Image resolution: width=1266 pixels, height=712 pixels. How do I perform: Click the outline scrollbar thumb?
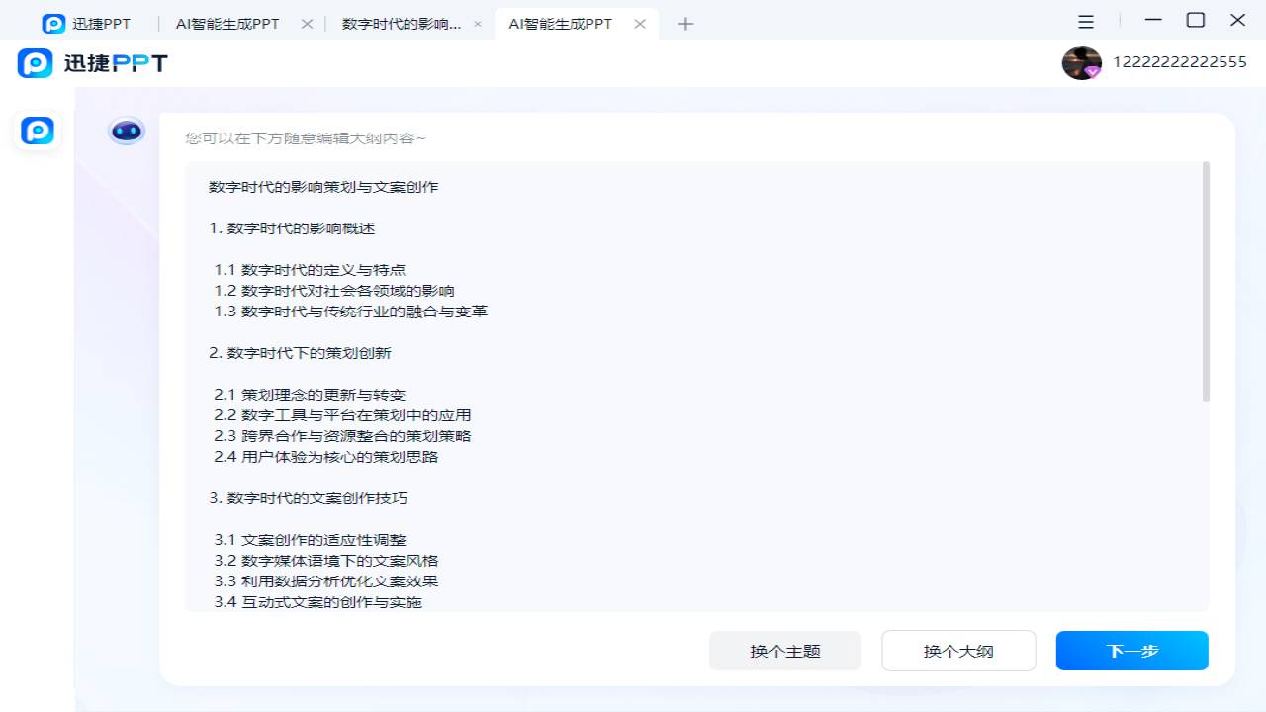[1205, 282]
